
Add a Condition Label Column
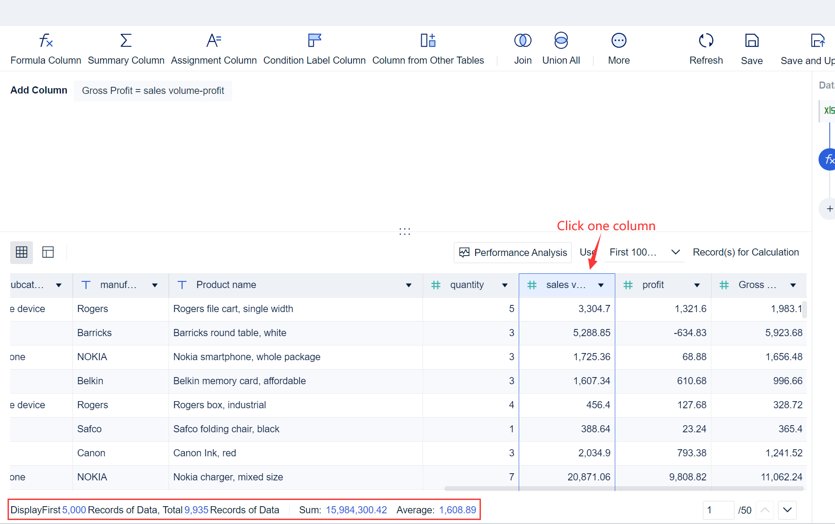pos(314,49)
